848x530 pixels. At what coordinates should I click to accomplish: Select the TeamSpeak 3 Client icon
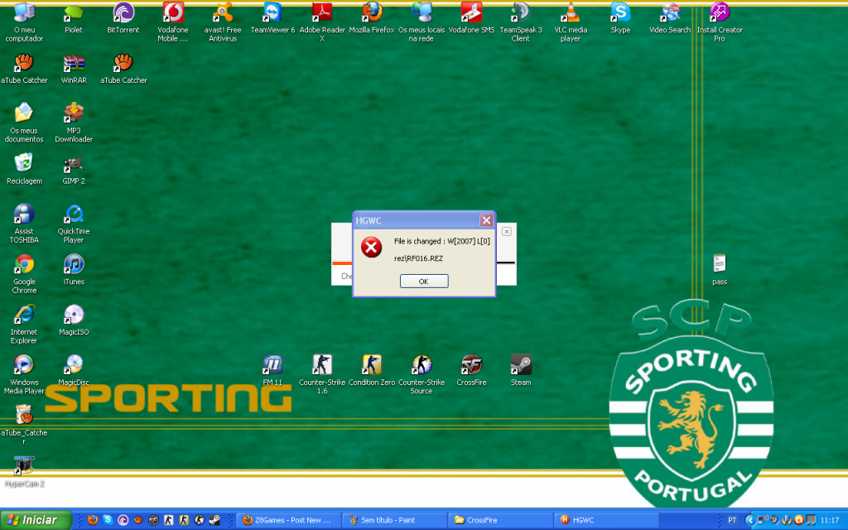(x=521, y=13)
